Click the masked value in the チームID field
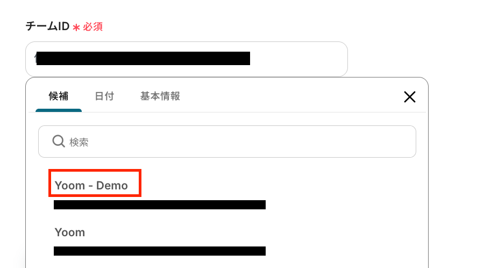This screenshot has width=498, height=268. 143,59
